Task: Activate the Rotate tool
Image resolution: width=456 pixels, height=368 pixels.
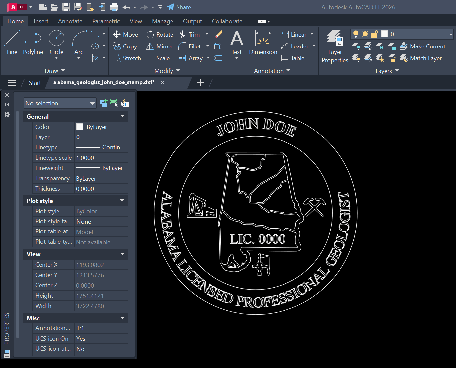Action: tap(160, 35)
